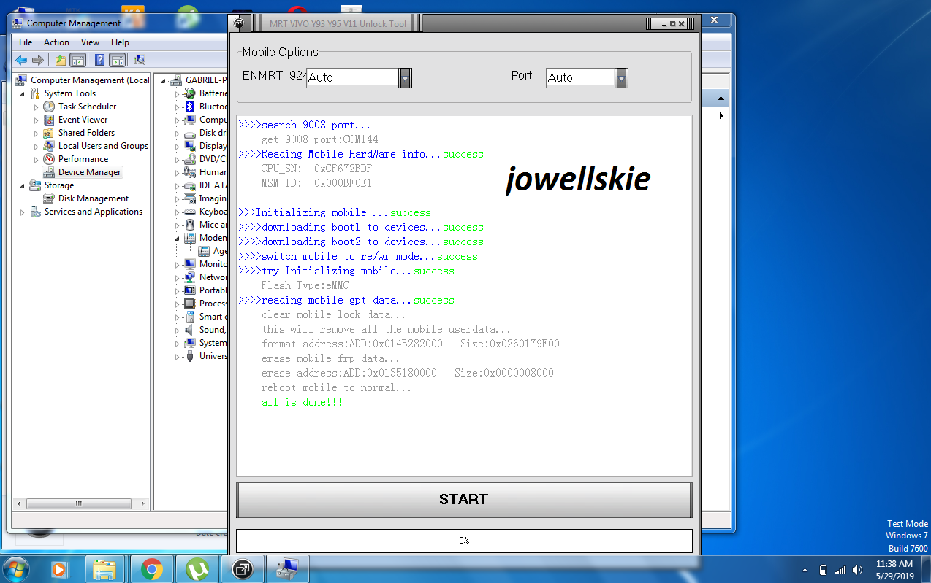This screenshot has height=583, width=931.
Task: Expand the Task Scheduler node
Action: point(36,107)
